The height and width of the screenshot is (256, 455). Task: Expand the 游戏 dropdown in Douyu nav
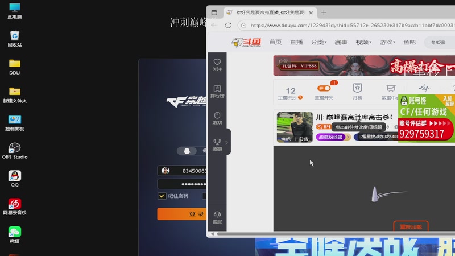[x=387, y=42]
